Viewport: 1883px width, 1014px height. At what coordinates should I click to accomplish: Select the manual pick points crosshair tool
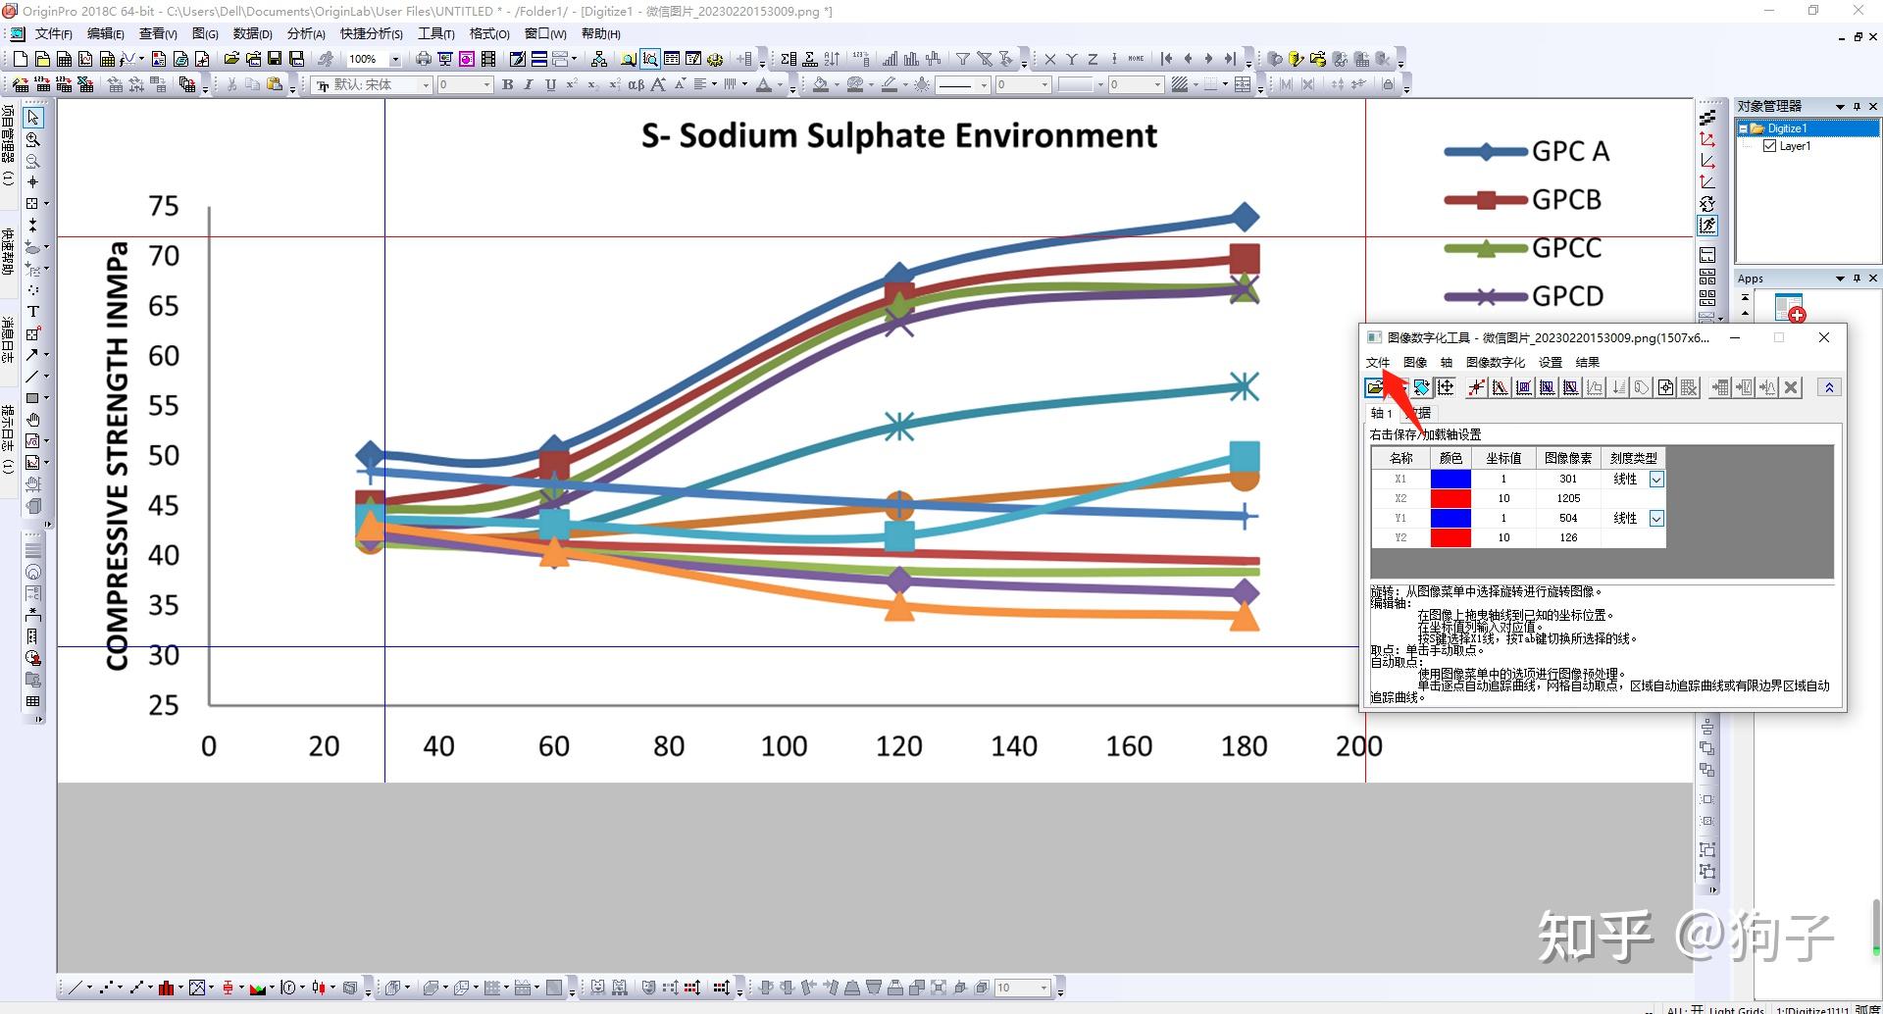1476,387
